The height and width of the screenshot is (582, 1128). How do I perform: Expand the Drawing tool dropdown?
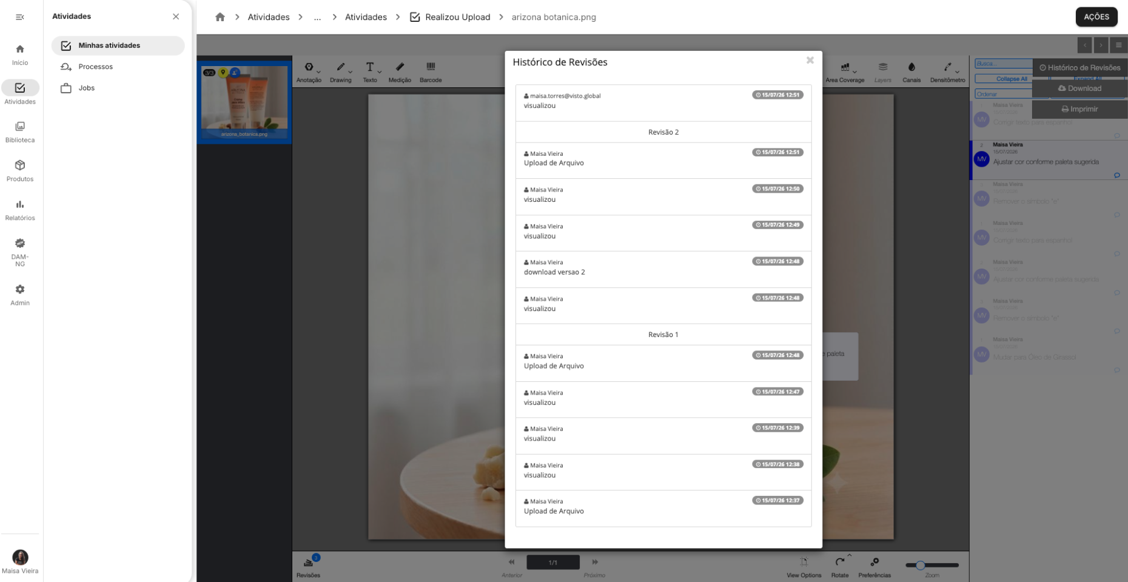click(350, 72)
